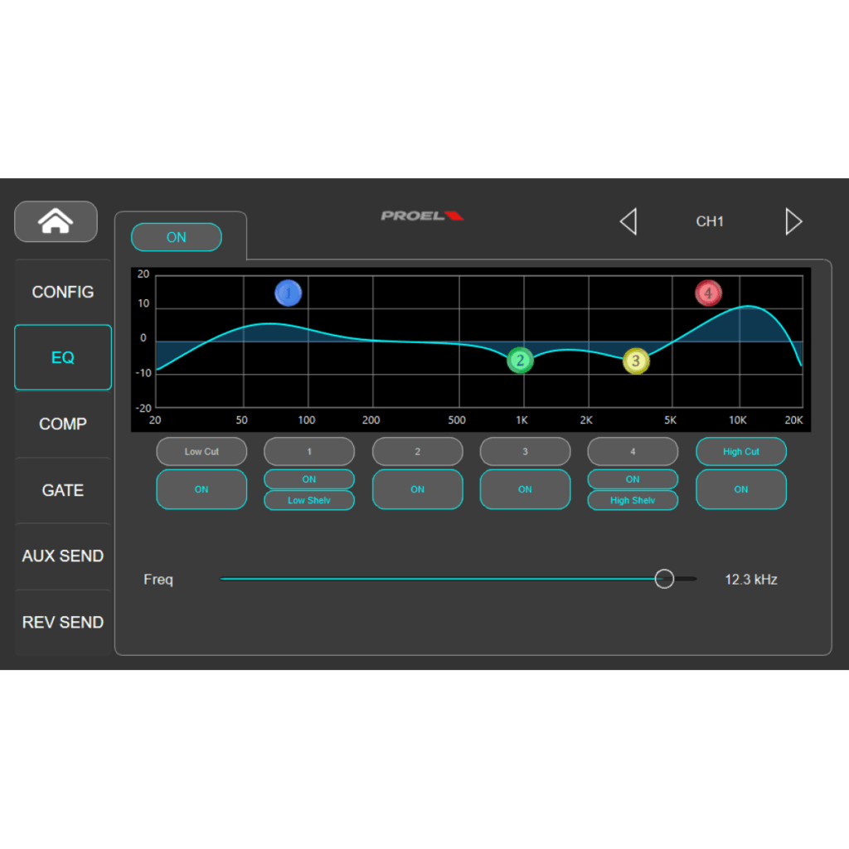Select the High Cut band button

(x=740, y=451)
